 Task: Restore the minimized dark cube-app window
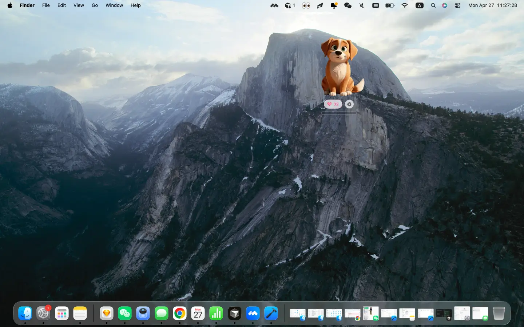[444, 314]
